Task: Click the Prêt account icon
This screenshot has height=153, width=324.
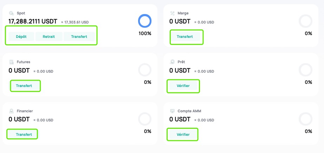Action: point(172,62)
